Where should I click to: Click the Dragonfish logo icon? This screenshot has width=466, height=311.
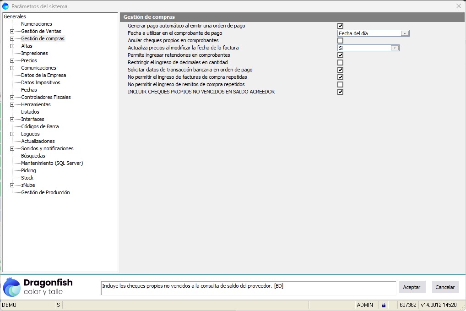12,287
